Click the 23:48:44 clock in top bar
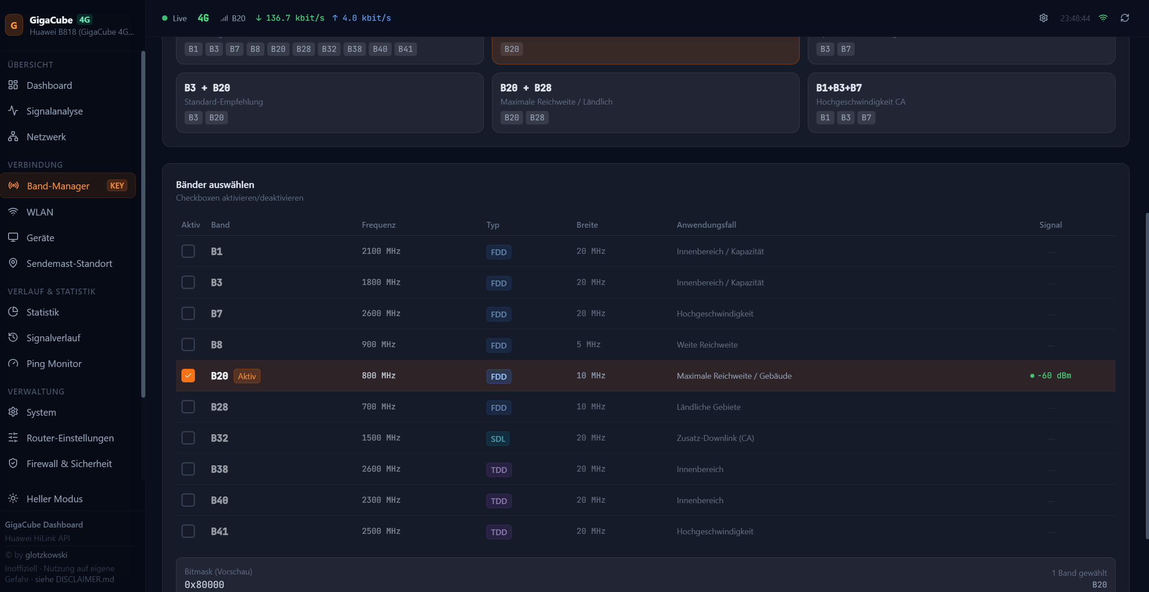1149x592 pixels. point(1075,18)
